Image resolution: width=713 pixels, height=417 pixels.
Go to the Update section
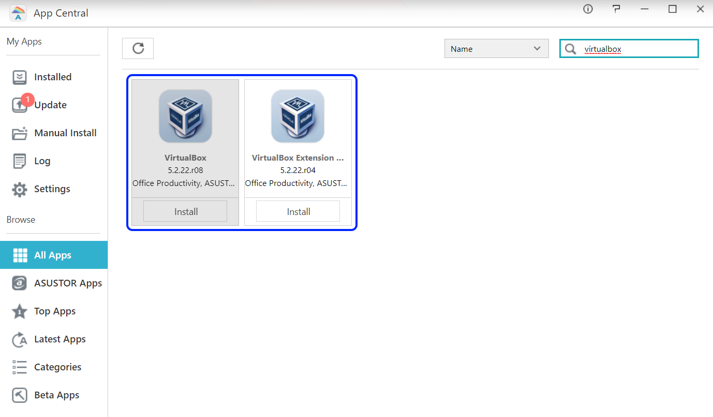54,105
